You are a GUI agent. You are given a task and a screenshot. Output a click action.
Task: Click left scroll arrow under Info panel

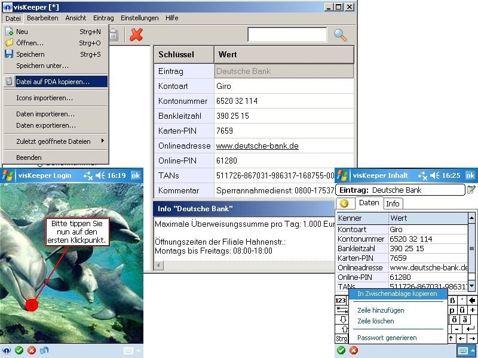point(158,266)
